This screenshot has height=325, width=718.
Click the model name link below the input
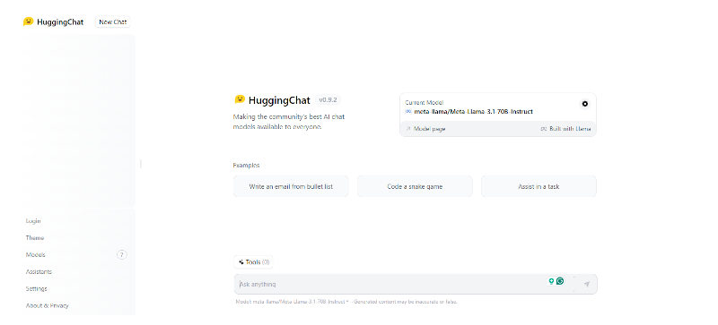point(301,302)
